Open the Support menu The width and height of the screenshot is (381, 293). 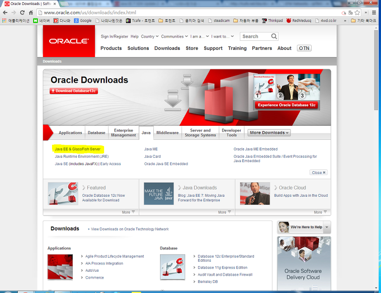pyautogui.click(x=213, y=48)
